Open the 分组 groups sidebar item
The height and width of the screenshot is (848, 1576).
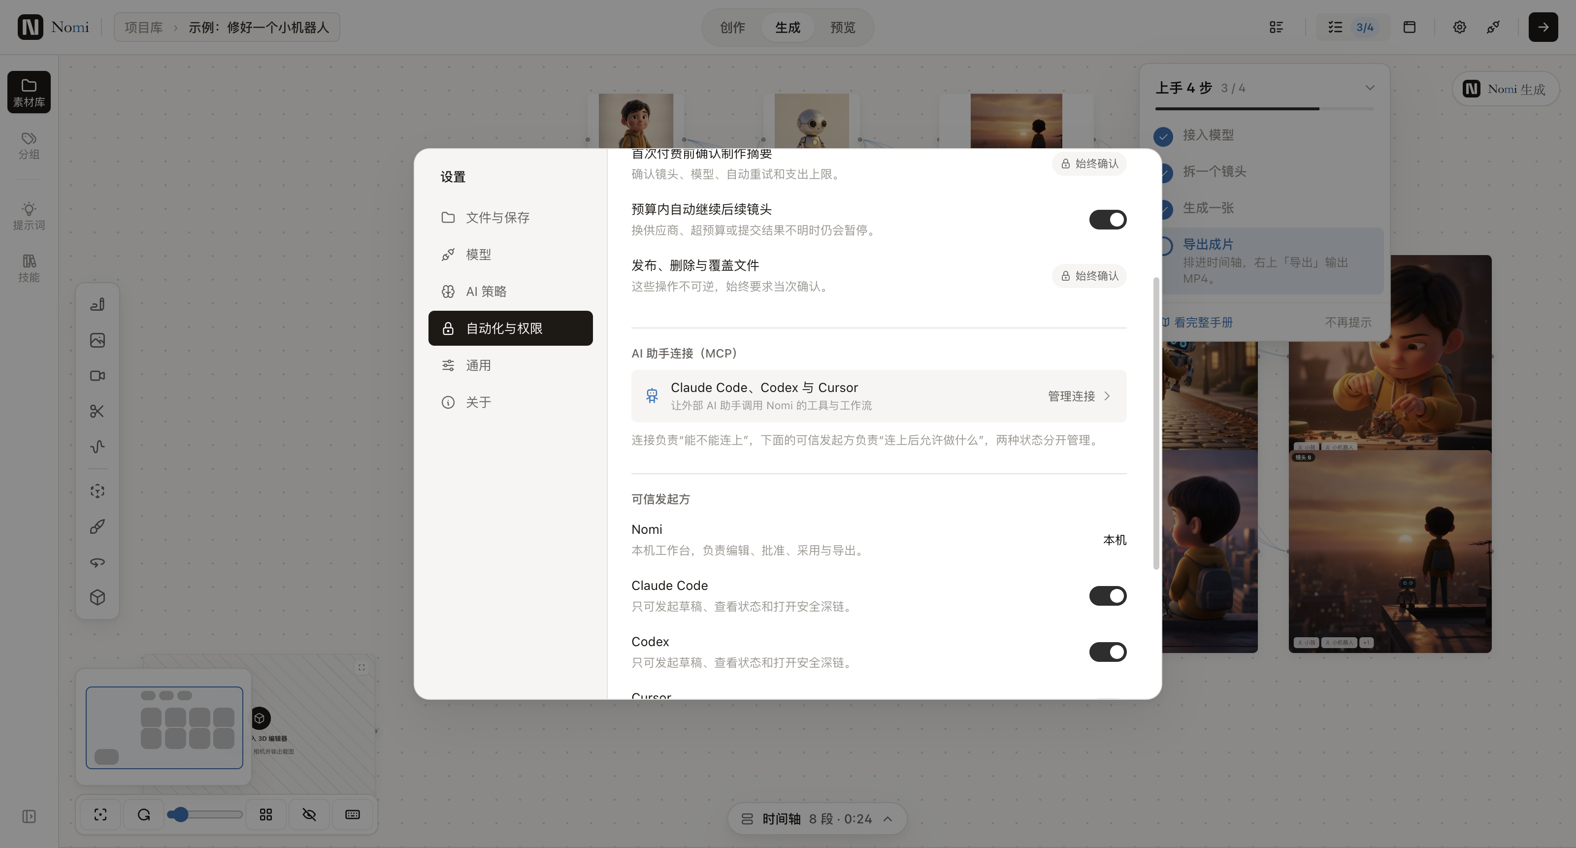tap(29, 146)
